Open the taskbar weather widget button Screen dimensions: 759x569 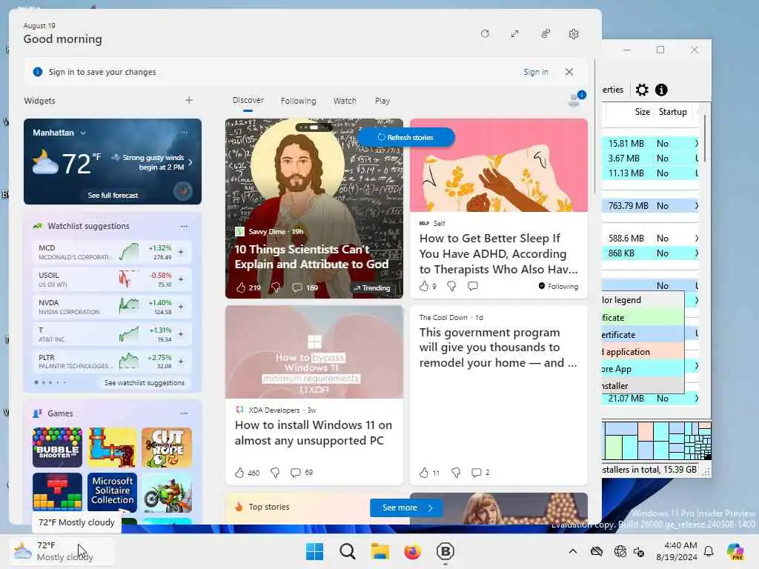[x=63, y=551]
